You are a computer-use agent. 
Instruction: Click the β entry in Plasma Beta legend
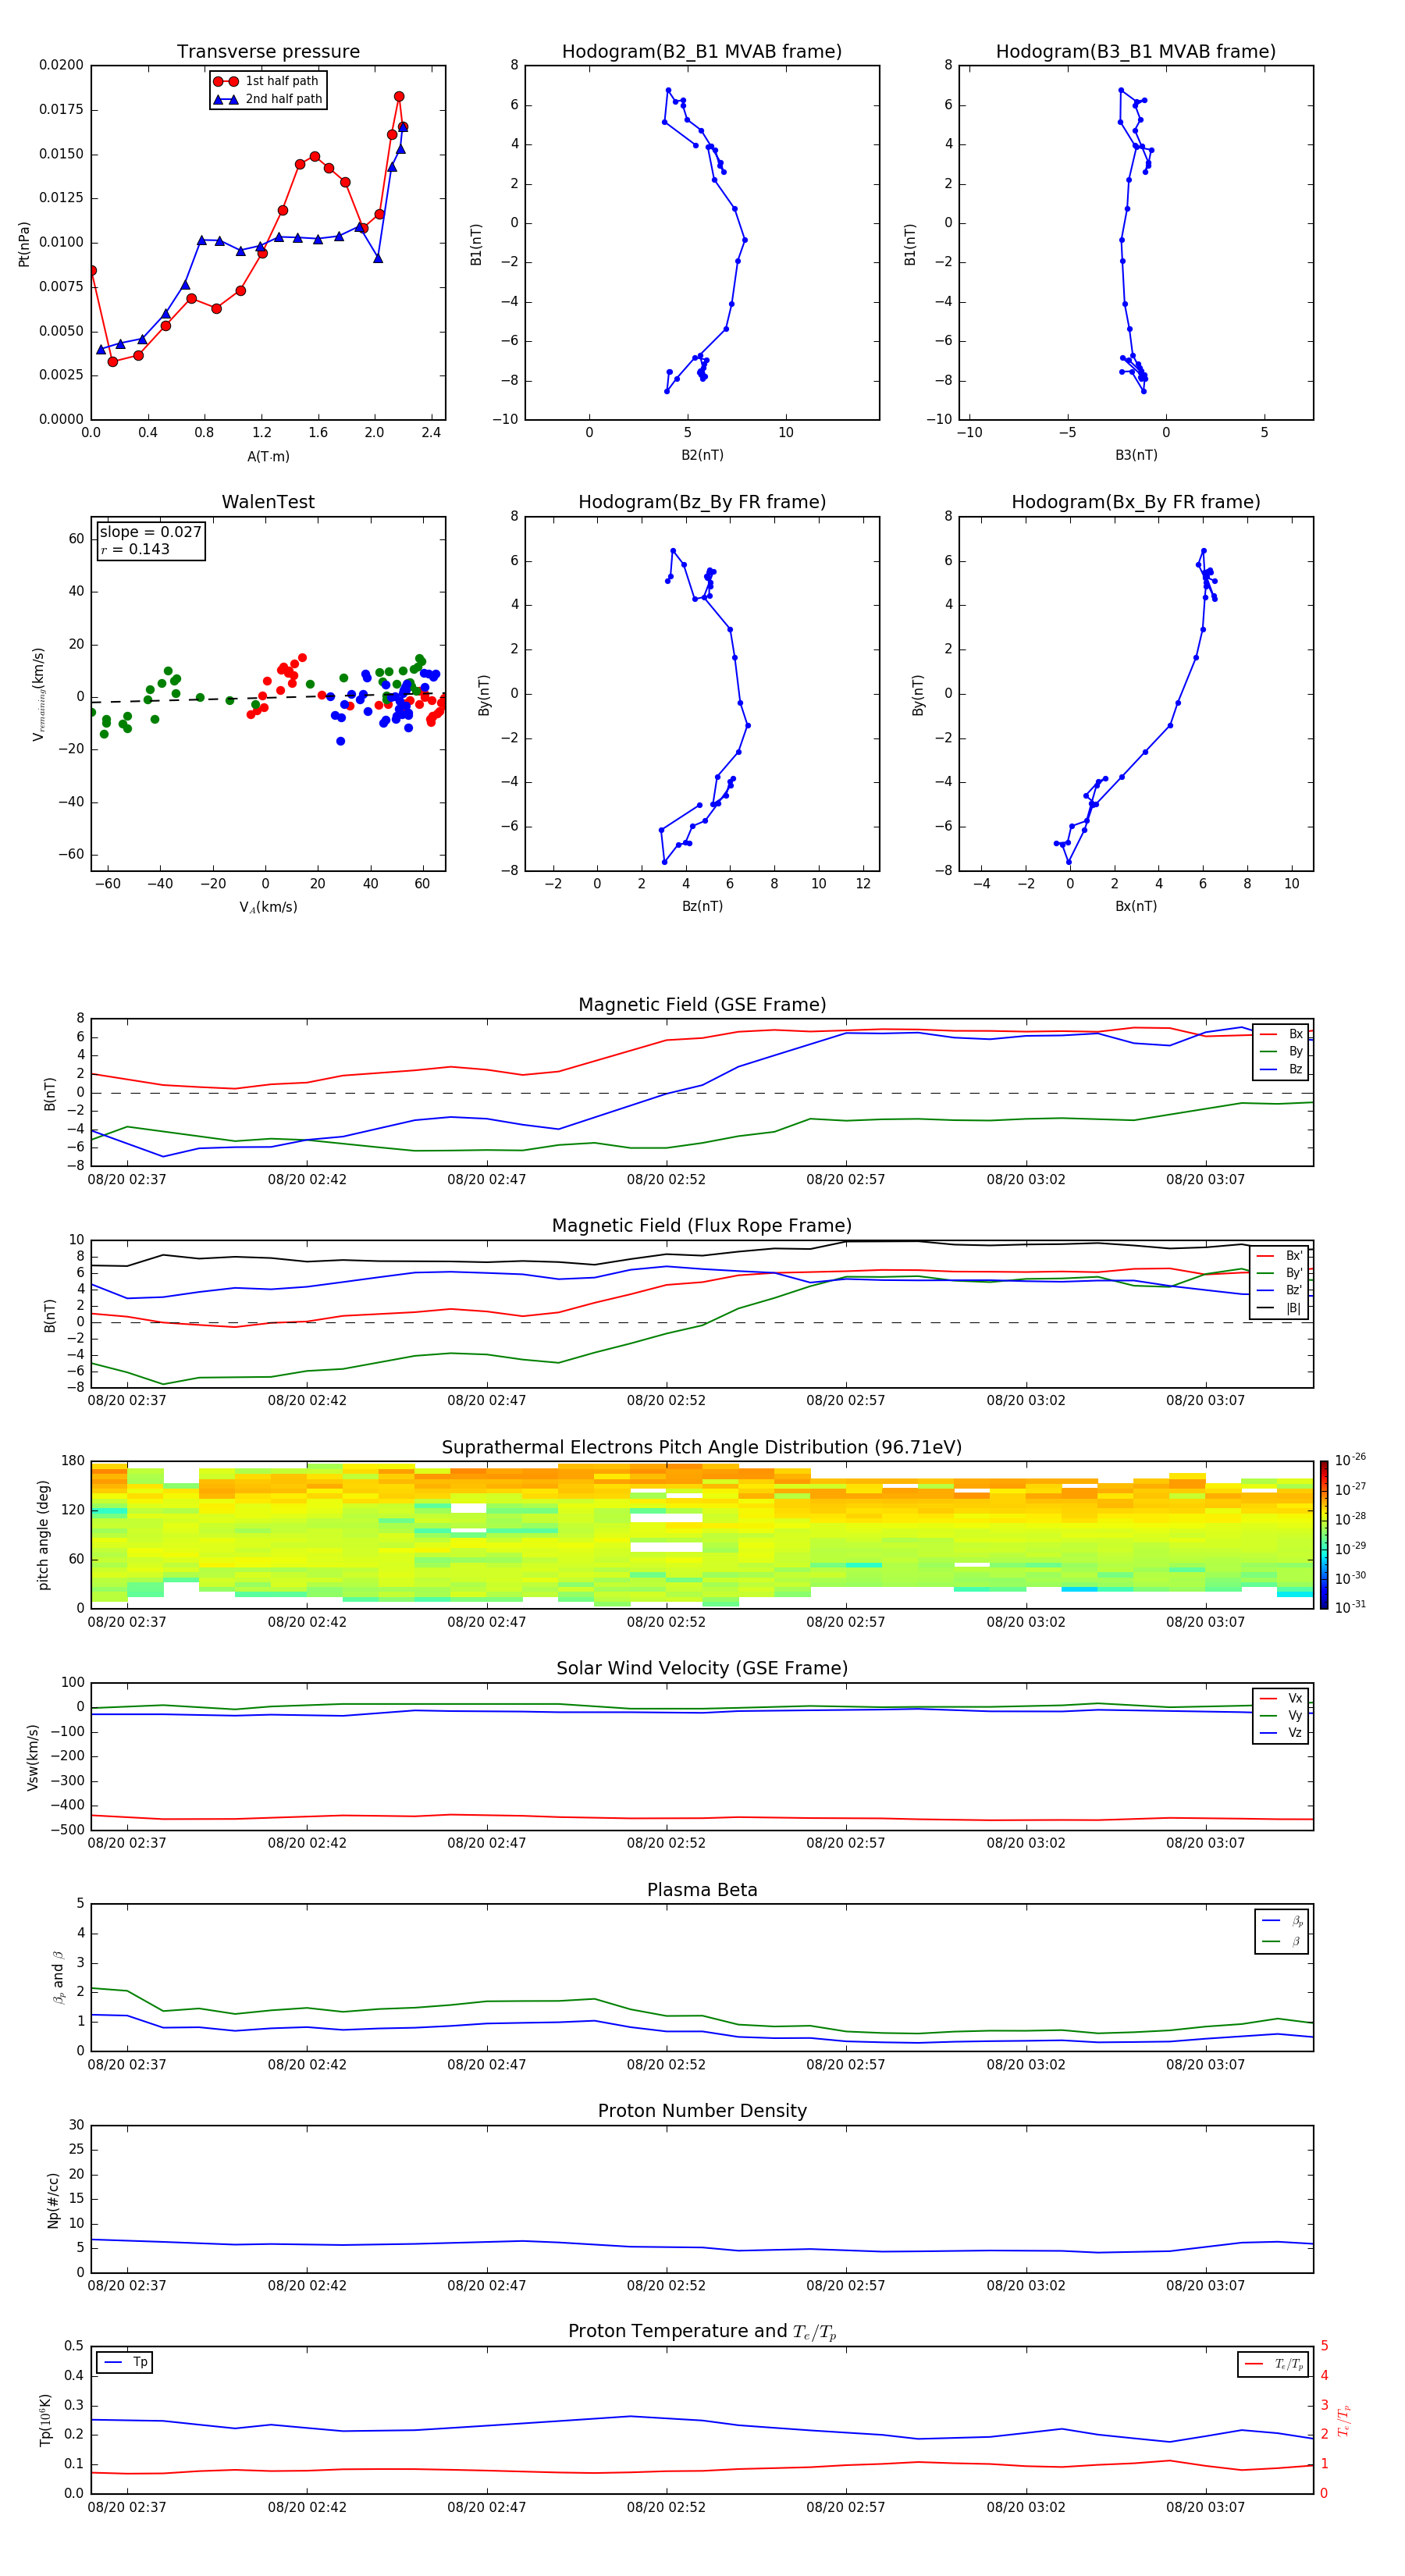pyautogui.click(x=1283, y=1941)
